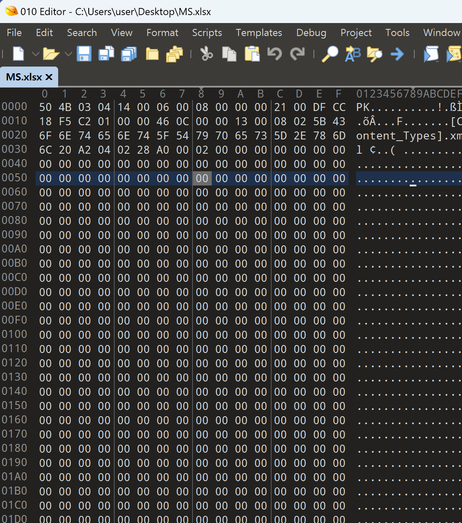The height and width of the screenshot is (523, 462).
Task: Click the New file icon
Action: 18,54
